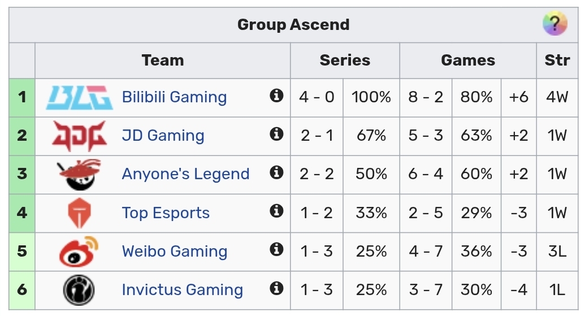Show info popup for JD Gaming
Image resolution: width=585 pixels, height=316 pixels.
(x=276, y=134)
